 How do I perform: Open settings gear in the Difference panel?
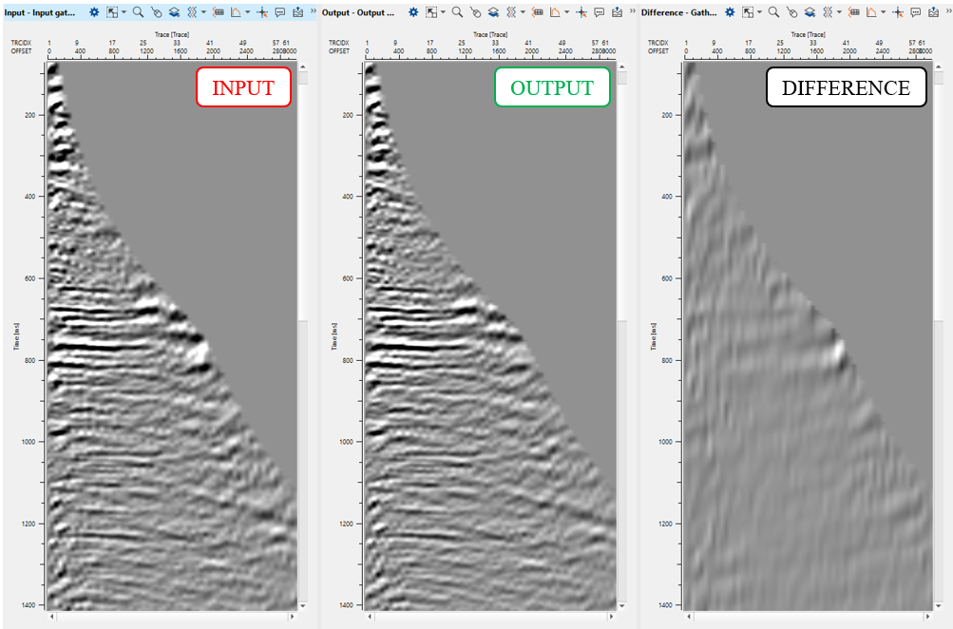click(730, 12)
